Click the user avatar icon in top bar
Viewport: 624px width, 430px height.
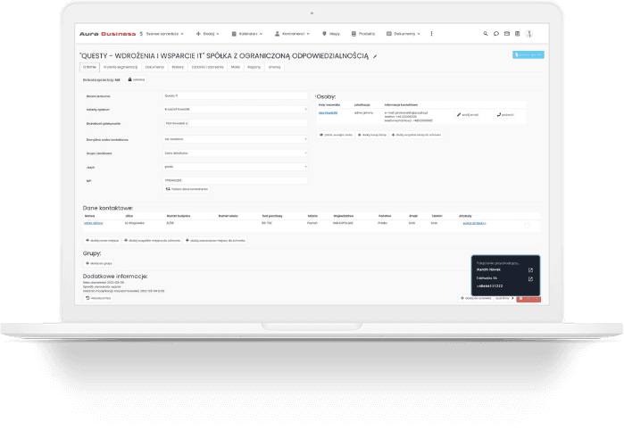[x=528, y=34]
